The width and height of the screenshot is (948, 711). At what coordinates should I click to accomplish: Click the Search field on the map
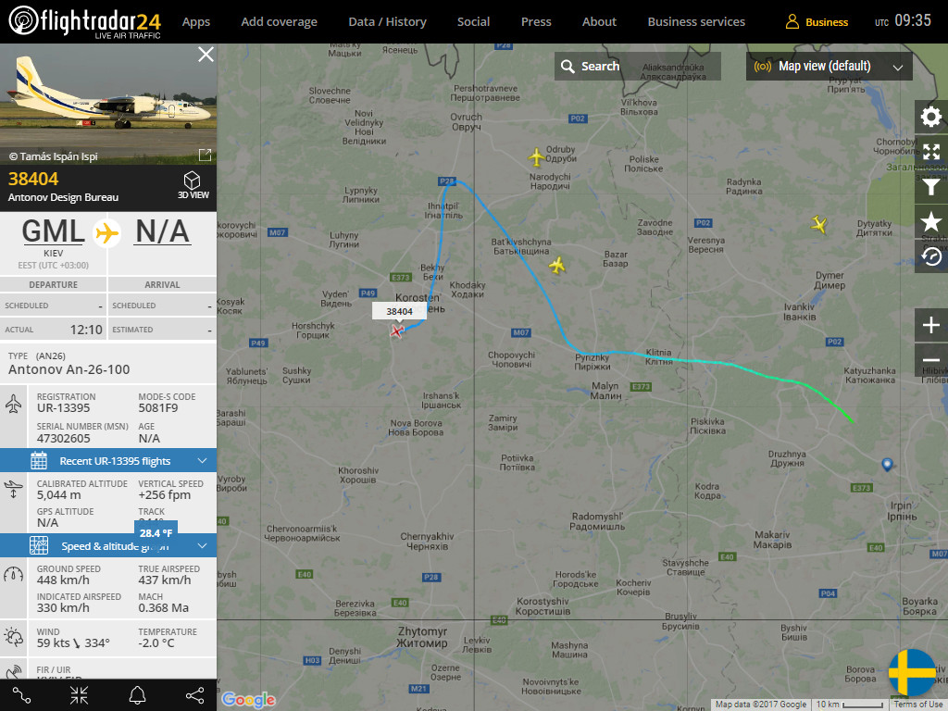click(x=637, y=67)
